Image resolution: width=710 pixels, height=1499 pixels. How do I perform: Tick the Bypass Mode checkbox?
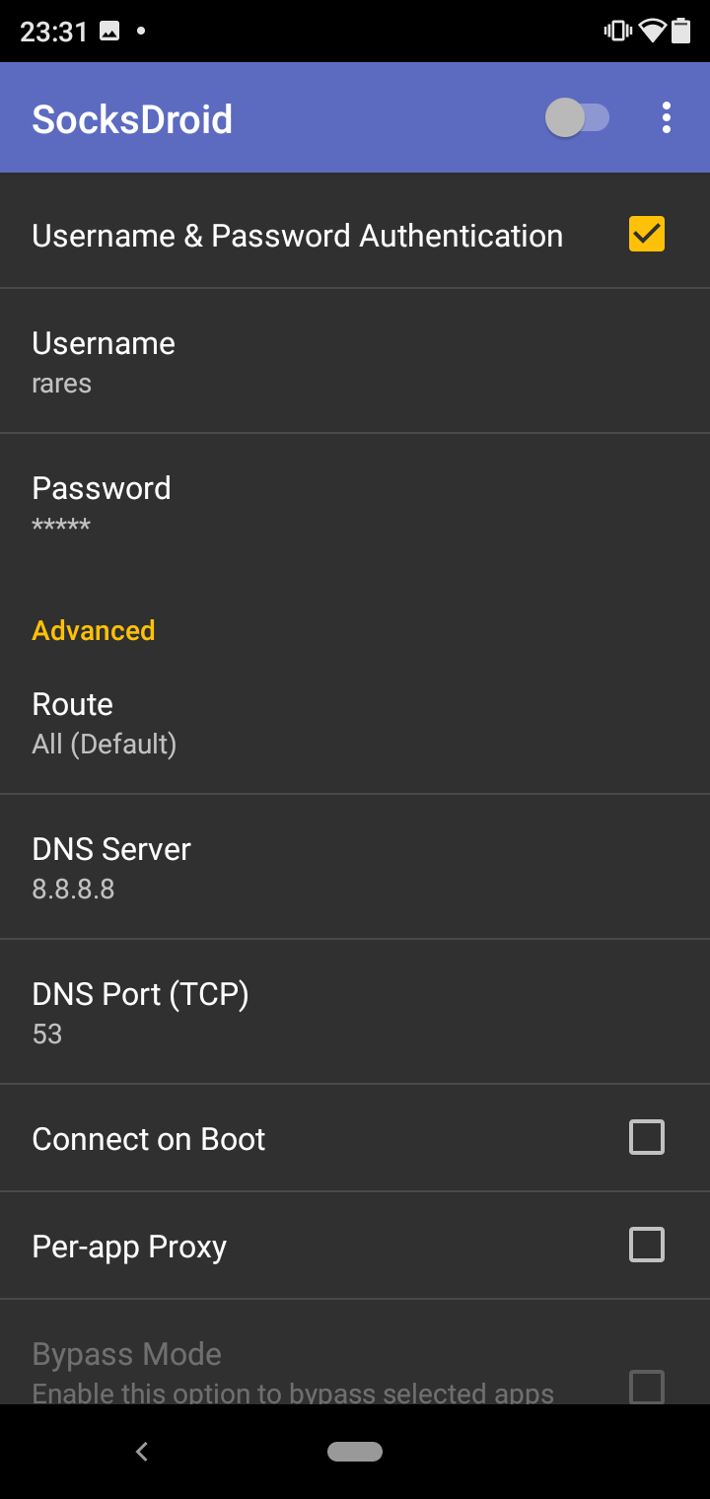click(x=647, y=1387)
